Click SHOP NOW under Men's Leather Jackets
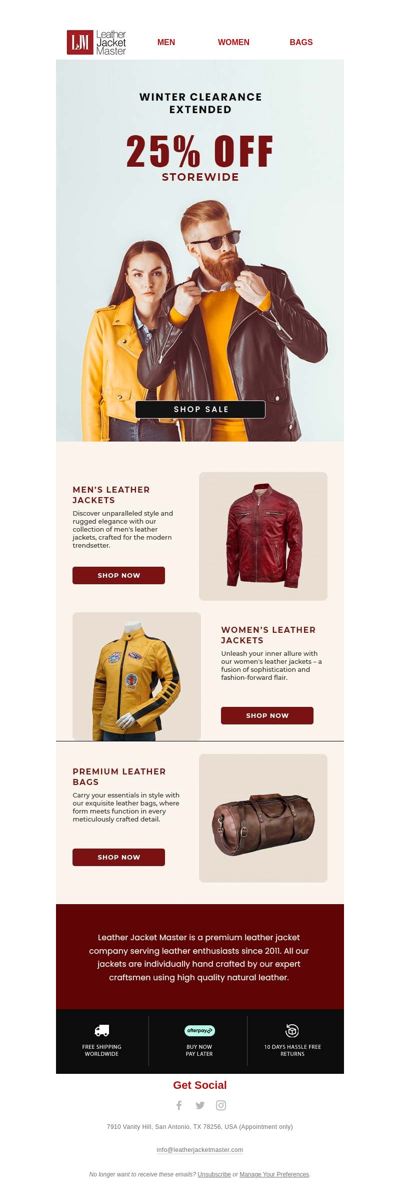This screenshot has width=400, height=1202. [x=118, y=575]
